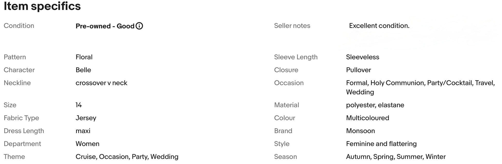Click the maxi dress length value
502x164 pixels.
(83, 131)
